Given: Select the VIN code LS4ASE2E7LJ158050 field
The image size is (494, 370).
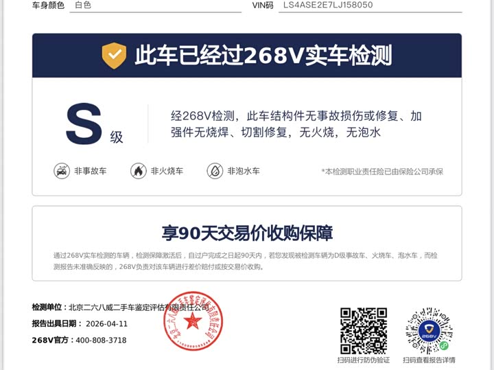Looking at the screenshot, I should [x=370, y=5].
